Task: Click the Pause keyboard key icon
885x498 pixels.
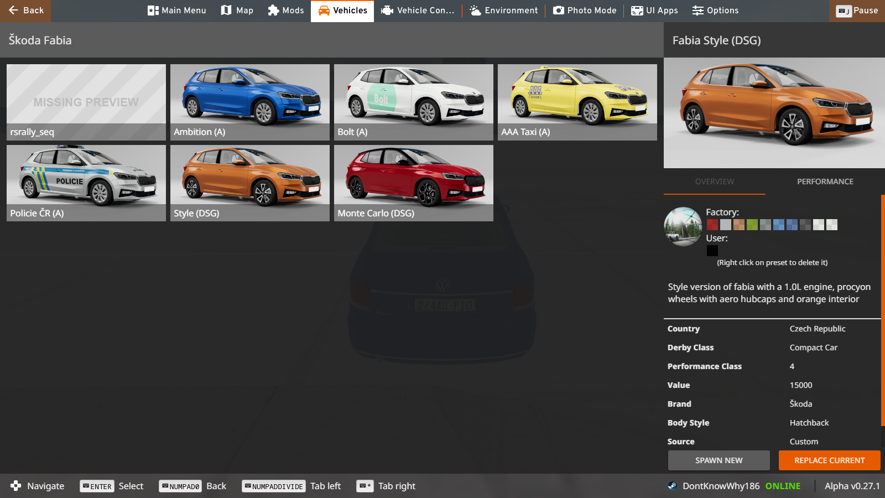Action: pyautogui.click(x=844, y=11)
